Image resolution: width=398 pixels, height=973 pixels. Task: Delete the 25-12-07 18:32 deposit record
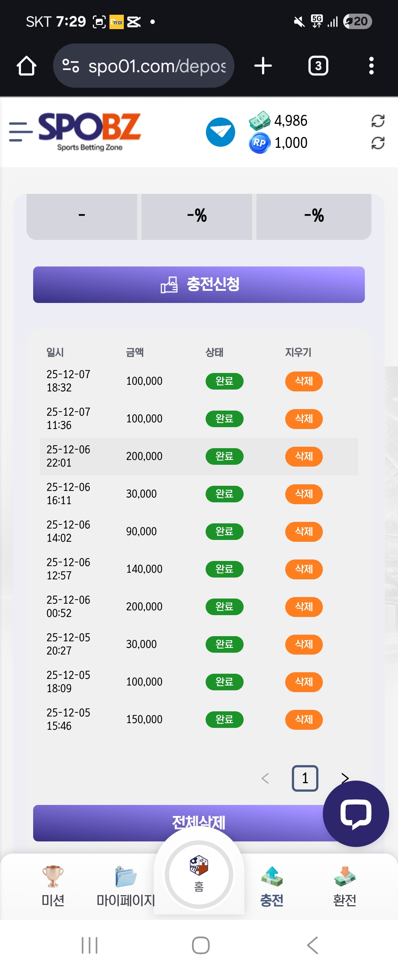tap(304, 381)
